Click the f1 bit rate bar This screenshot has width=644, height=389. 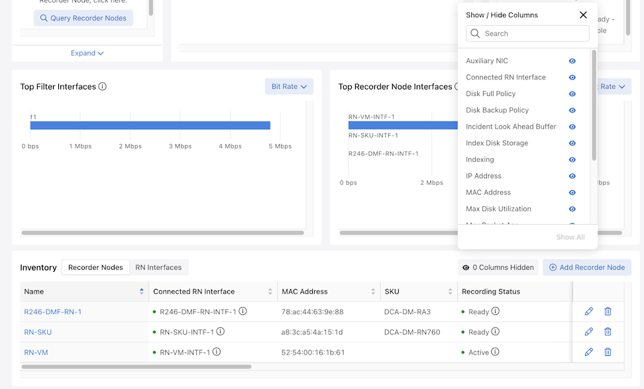(x=150, y=125)
